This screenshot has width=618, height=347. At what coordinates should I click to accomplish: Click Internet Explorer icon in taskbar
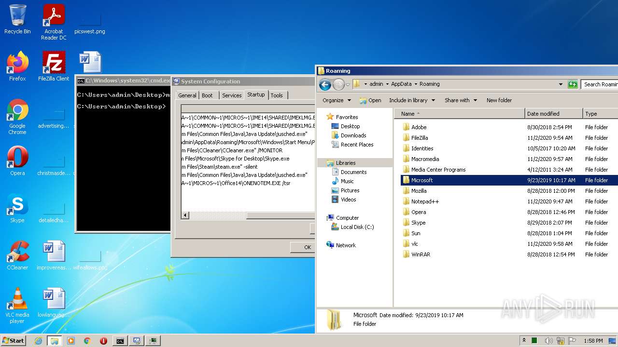[x=38, y=341]
